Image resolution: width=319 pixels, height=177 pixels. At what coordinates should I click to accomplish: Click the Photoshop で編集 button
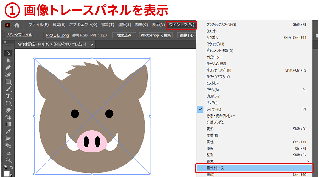[156, 35]
